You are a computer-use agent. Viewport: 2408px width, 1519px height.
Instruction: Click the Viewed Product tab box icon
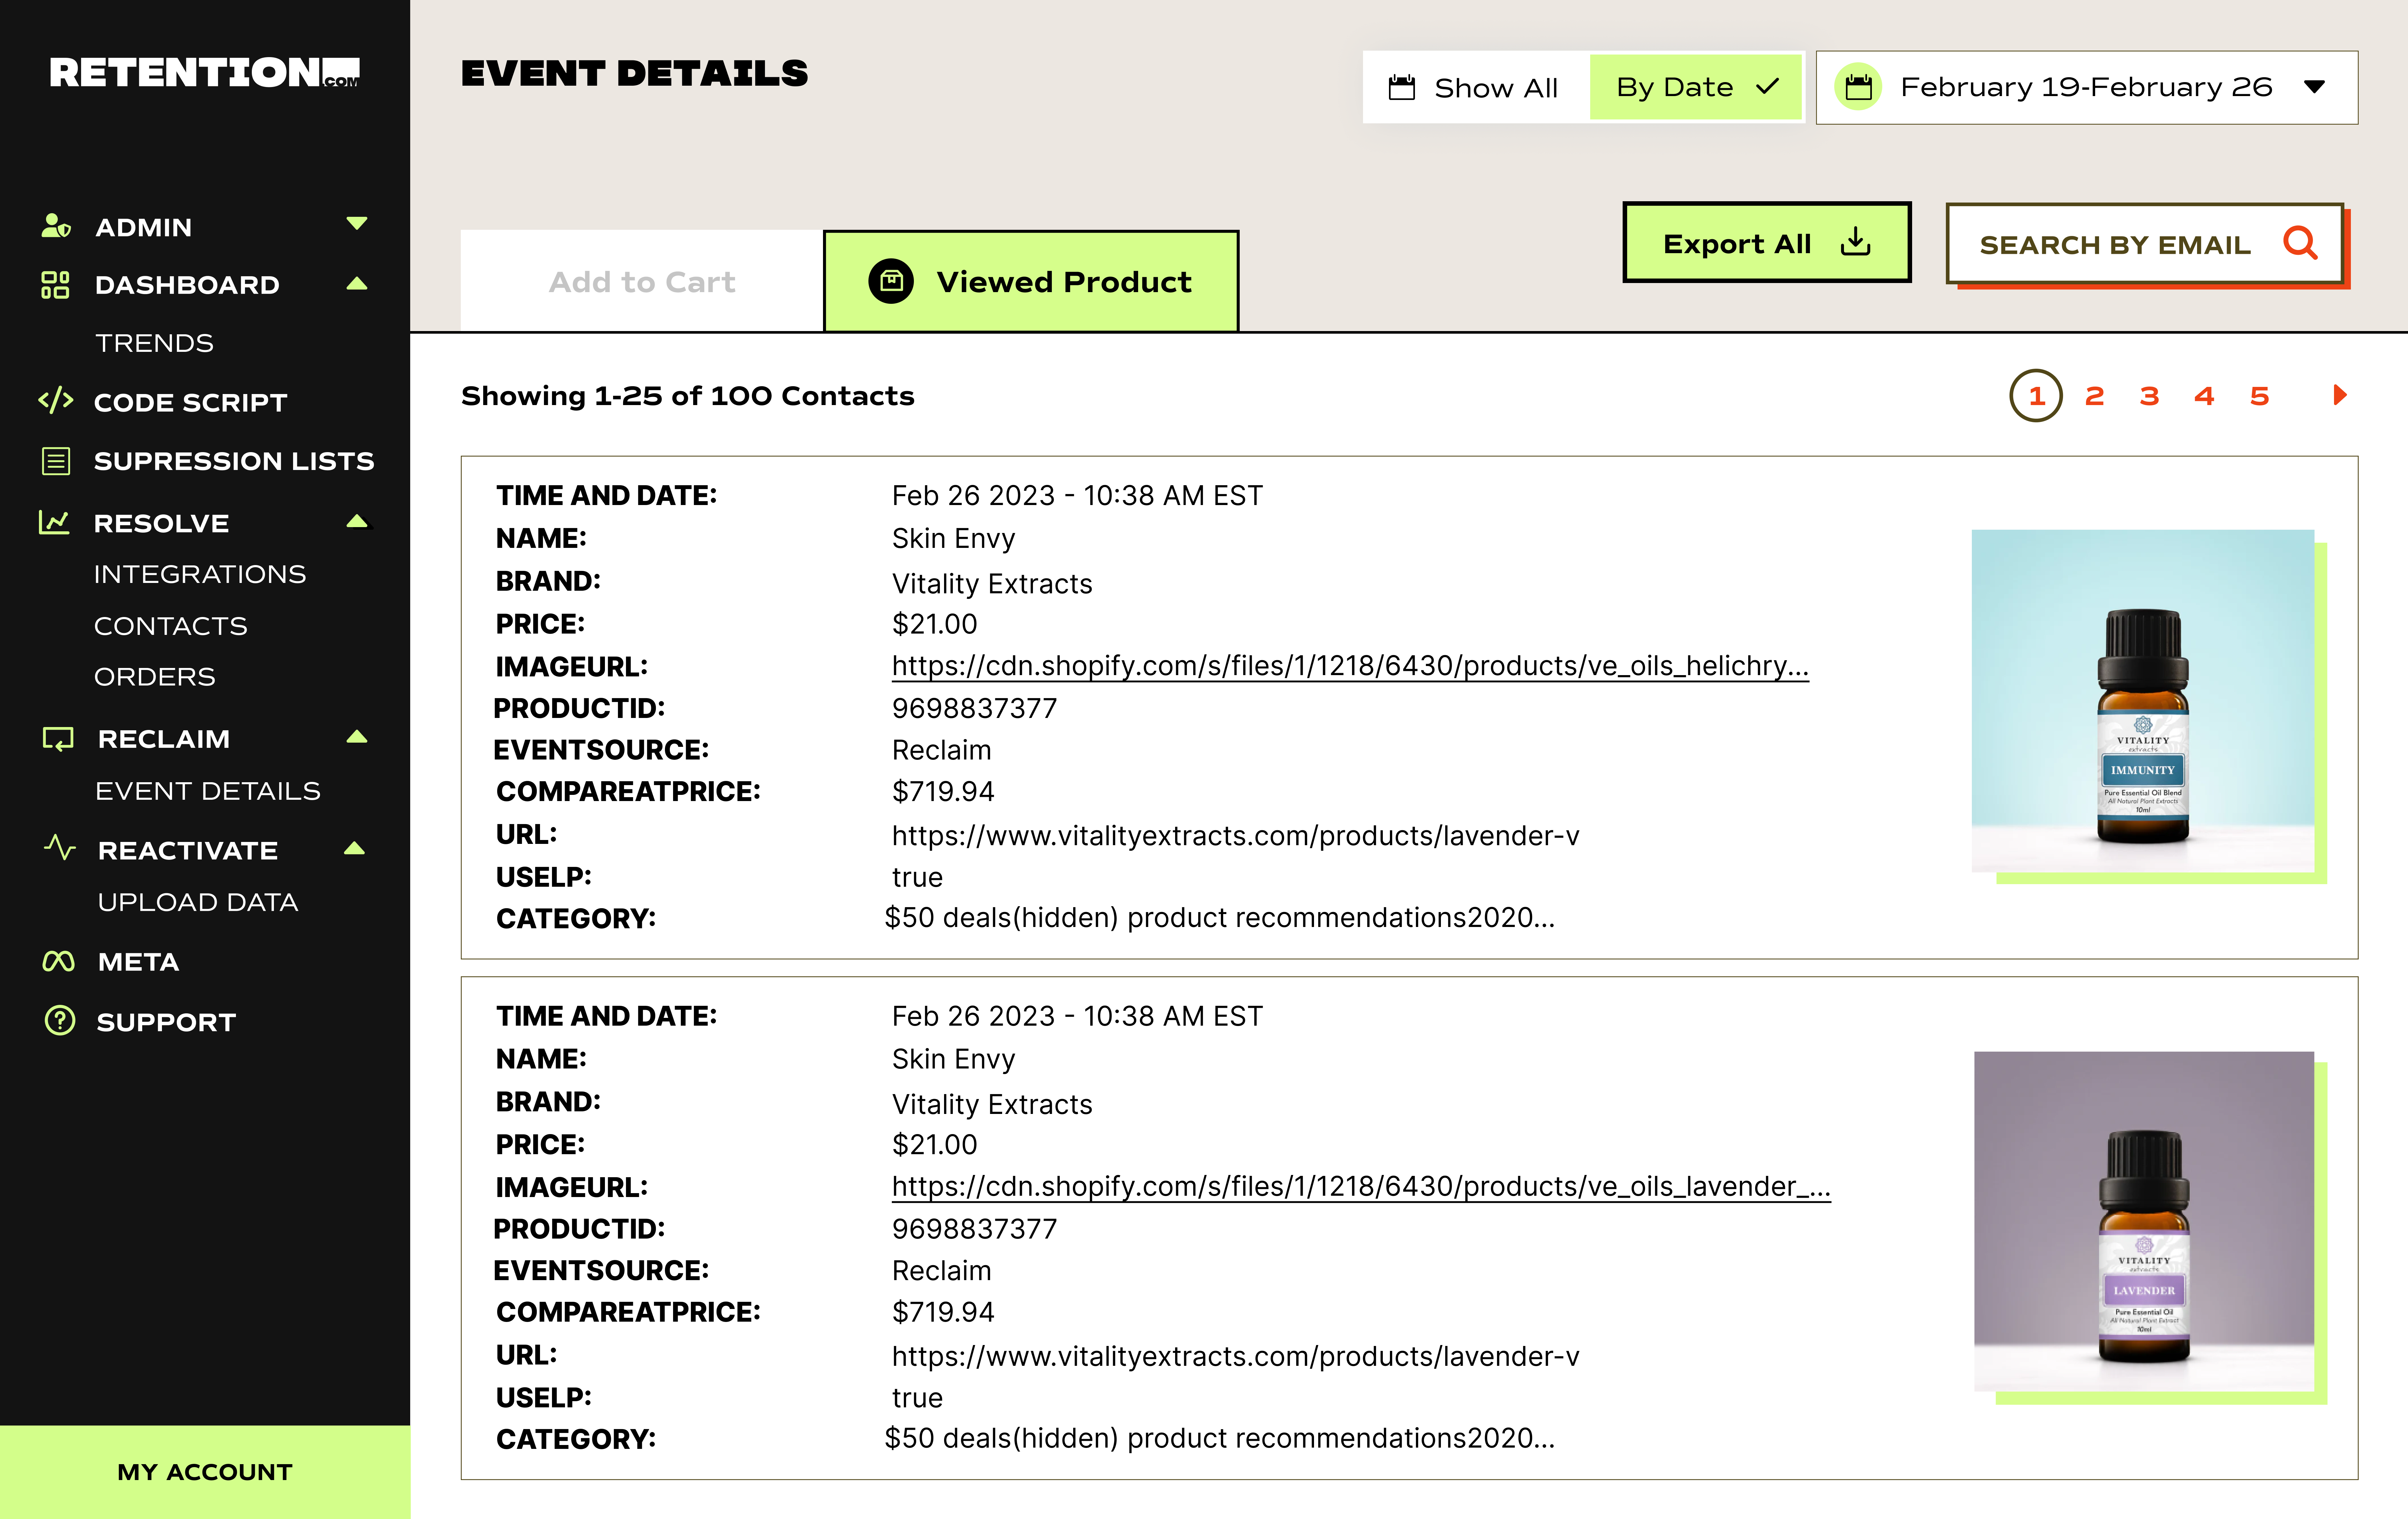[x=891, y=281]
